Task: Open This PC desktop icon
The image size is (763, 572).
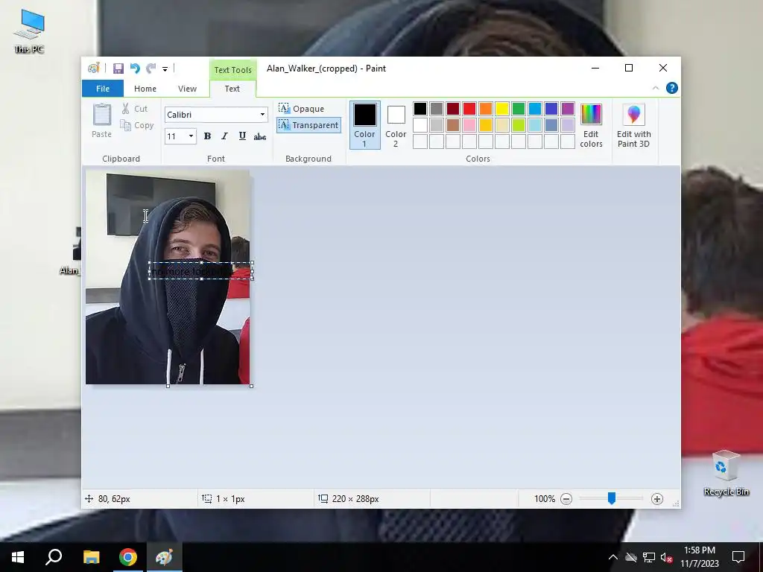Action: click(29, 31)
